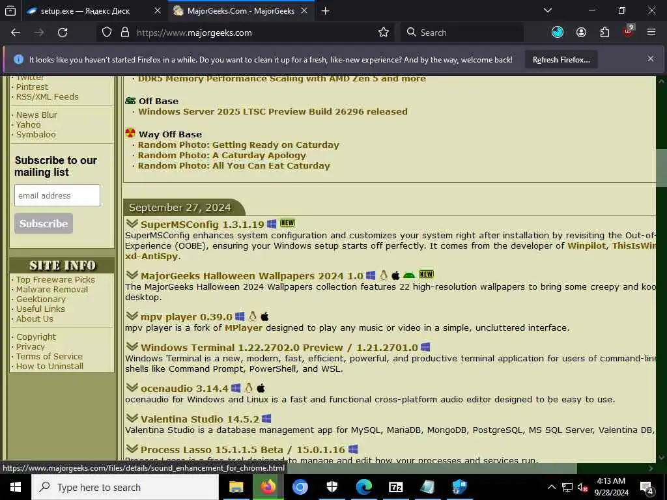The height and width of the screenshot is (500, 667).
Task: Open SuperMSConfig 1.3.1.19 link
Action: (x=203, y=224)
